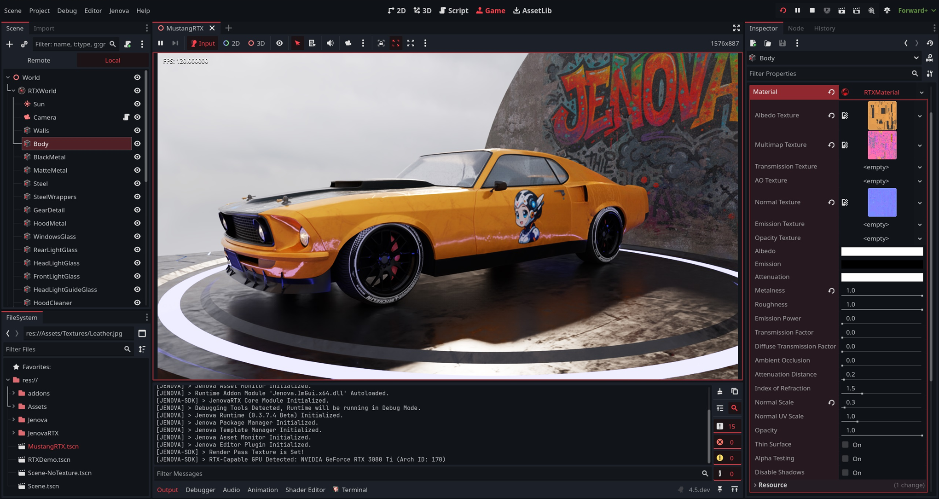Screen dimensions: 939x499
Task: Add a new child node with plus icon
Action: (10, 44)
